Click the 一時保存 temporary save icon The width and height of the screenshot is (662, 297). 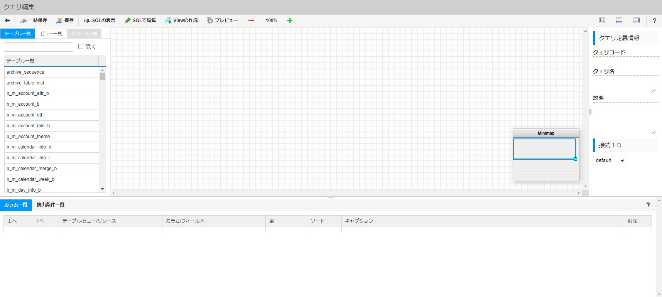(x=24, y=21)
